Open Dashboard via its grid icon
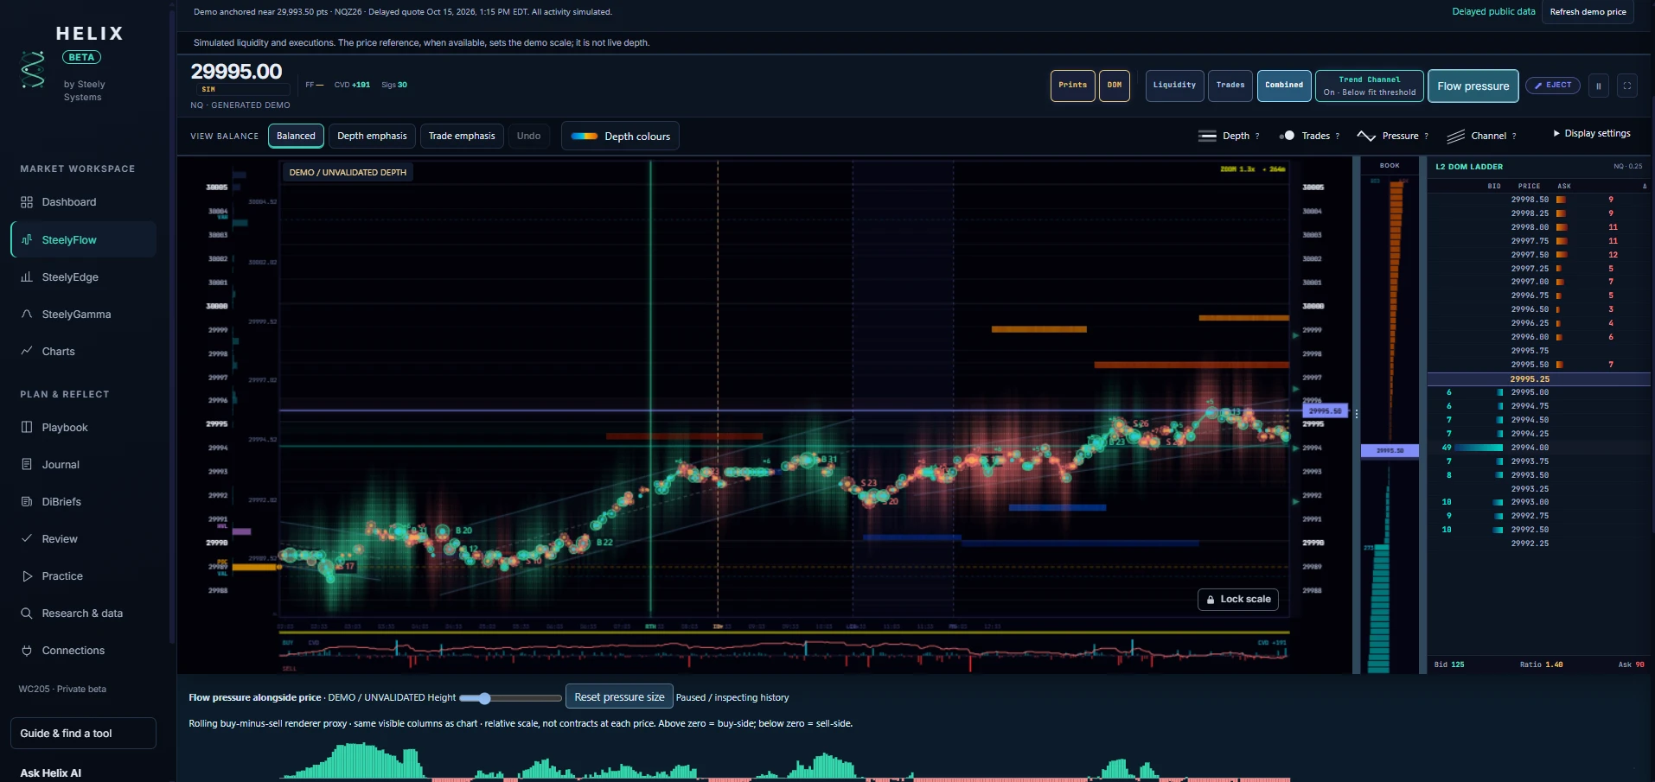This screenshot has height=782, width=1655. [x=27, y=202]
